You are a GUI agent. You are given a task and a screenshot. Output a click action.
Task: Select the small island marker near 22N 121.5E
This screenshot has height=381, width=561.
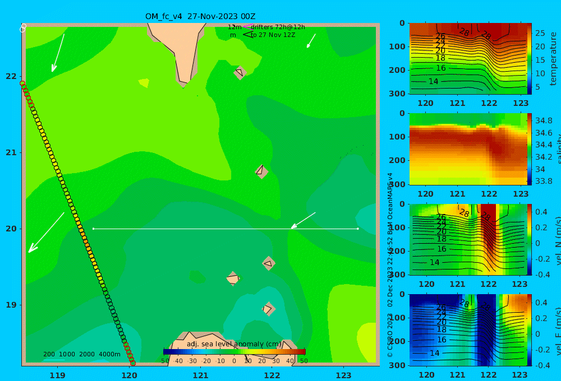point(240,72)
